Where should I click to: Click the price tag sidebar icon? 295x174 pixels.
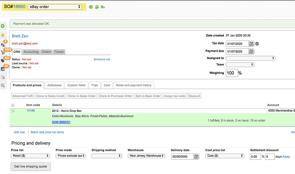3,61
